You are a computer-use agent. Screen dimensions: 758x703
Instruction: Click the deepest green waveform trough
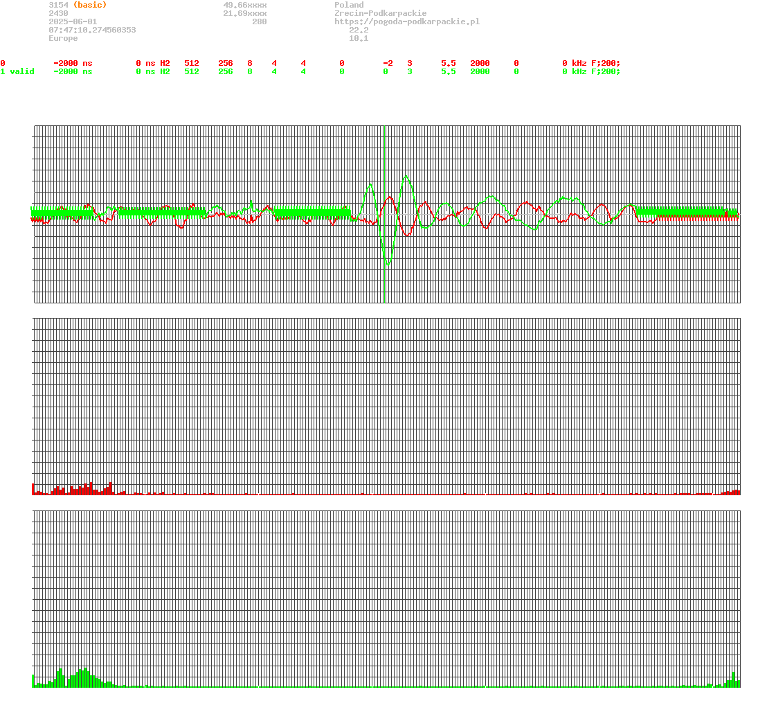point(388,264)
